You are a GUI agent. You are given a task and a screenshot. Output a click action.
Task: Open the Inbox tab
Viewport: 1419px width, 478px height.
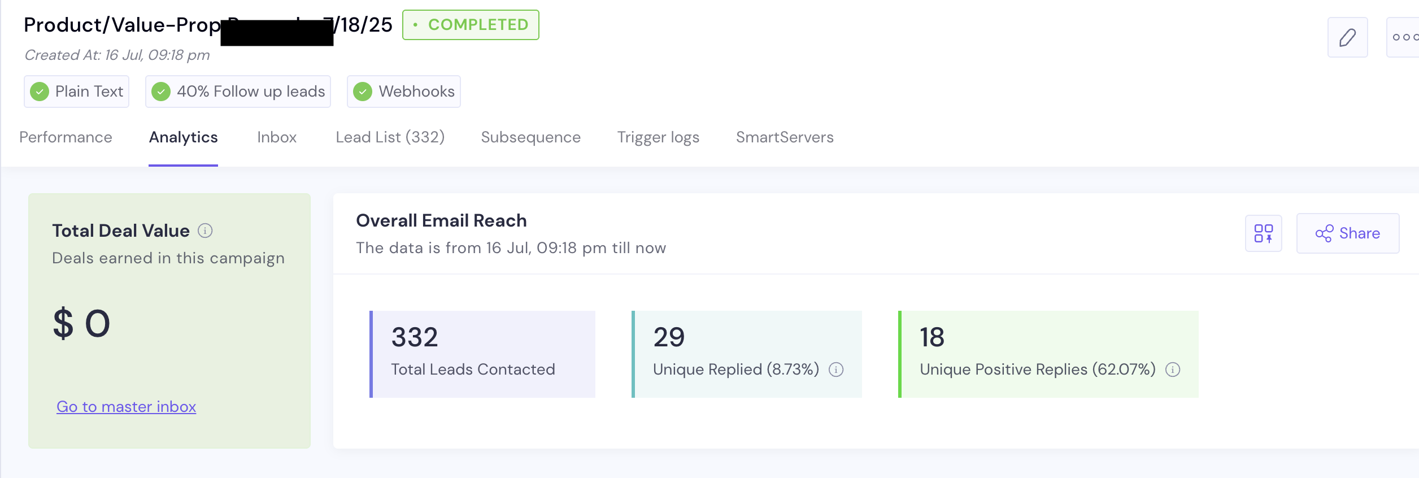click(277, 137)
